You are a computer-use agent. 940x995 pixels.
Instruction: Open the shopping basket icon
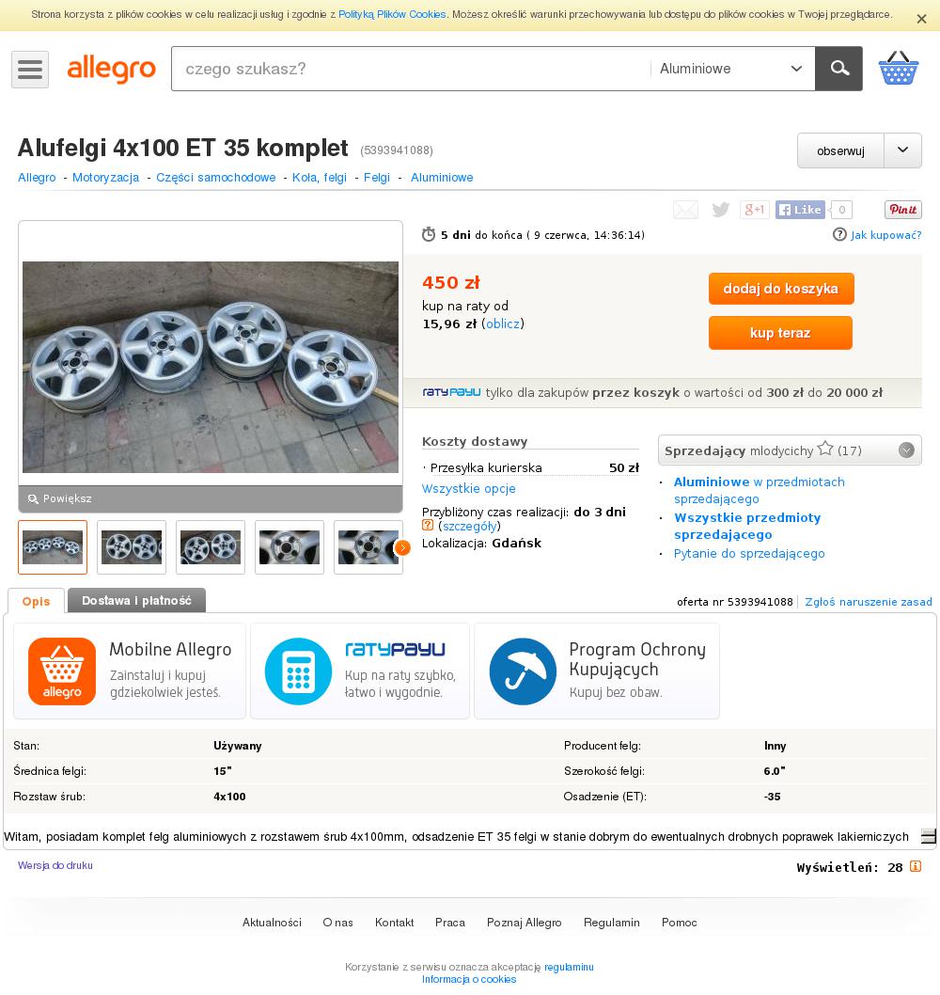pyautogui.click(x=898, y=69)
